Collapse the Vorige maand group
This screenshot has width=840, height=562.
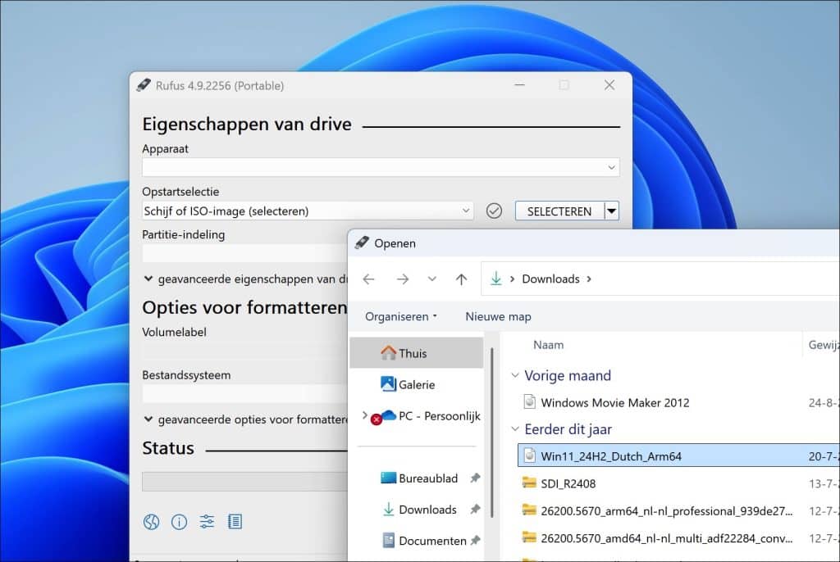515,375
